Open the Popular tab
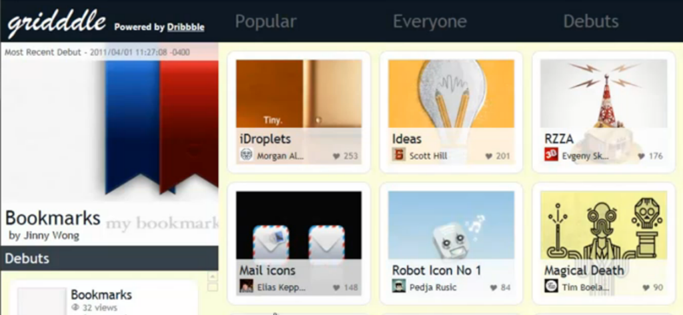Screen dimensions: 683x315 coord(265,21)
